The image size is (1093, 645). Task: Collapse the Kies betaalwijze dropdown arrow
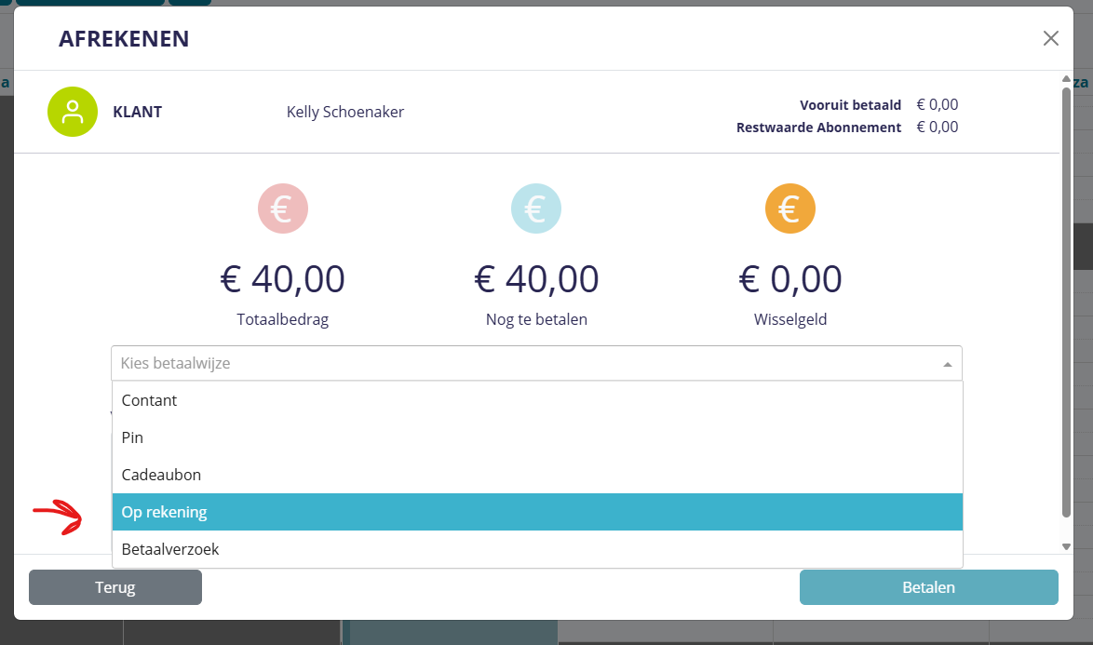point(948,364)
